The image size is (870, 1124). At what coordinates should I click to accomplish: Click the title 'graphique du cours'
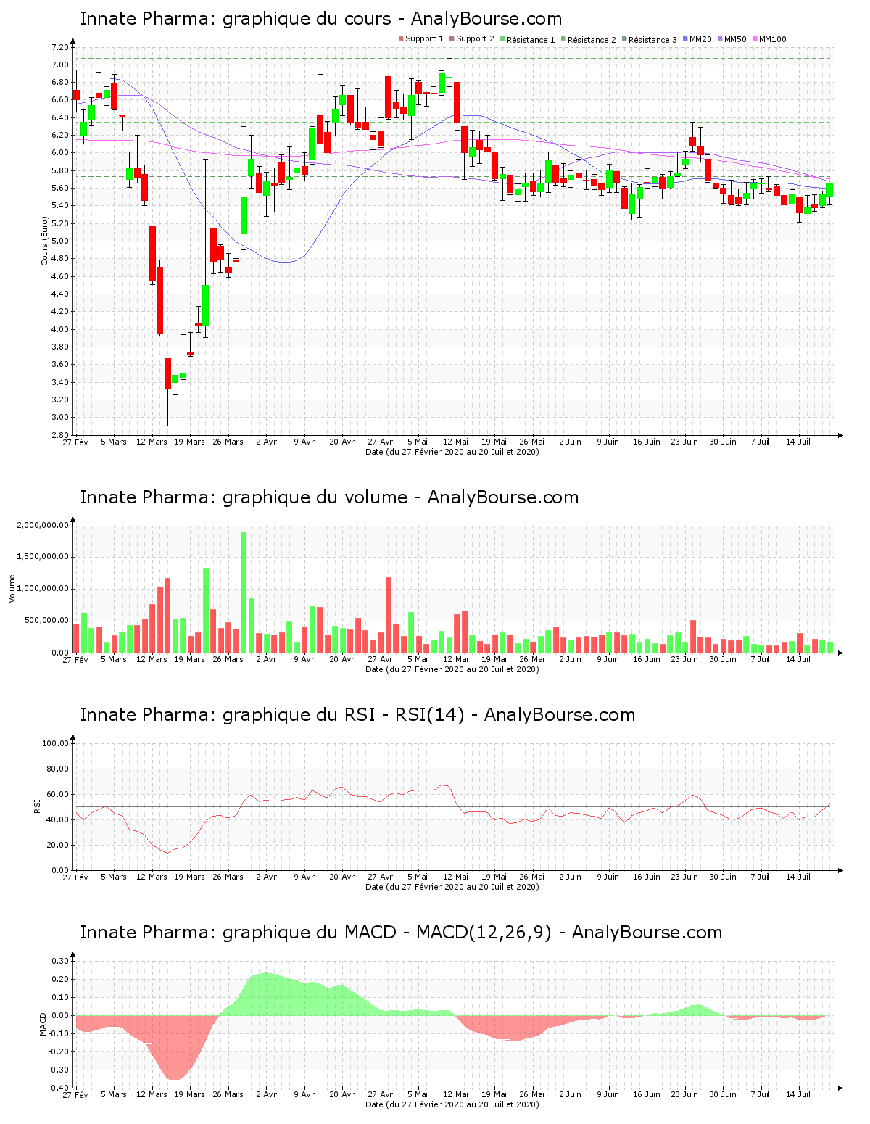coord(321,19)
